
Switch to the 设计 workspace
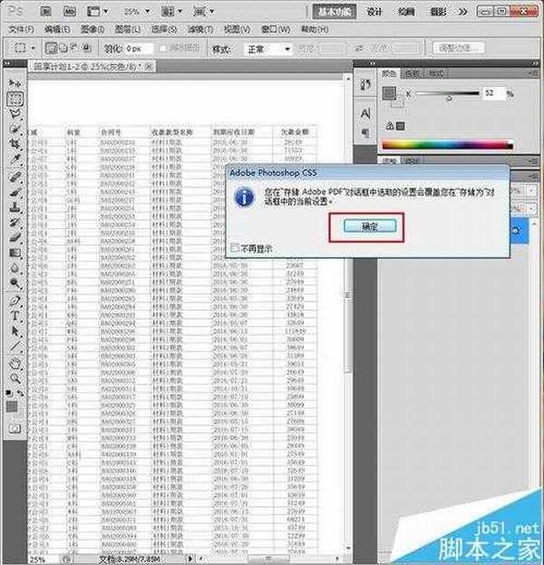pyautogui.click(x=374, y=12)
